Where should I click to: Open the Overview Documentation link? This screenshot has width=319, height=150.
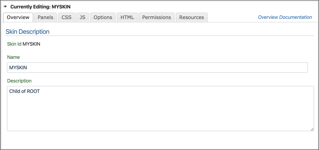point(285,17)
